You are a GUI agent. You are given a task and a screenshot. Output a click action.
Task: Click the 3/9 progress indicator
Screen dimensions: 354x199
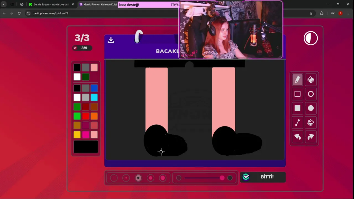pyautogui.click(x=82, y=48)
